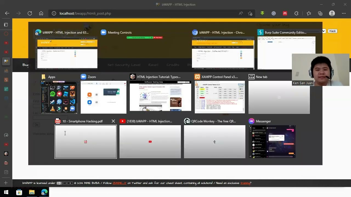Show the Favorites list
Image resolution: width=351 pixels, height=197 pixels.
tap(309, 13)
